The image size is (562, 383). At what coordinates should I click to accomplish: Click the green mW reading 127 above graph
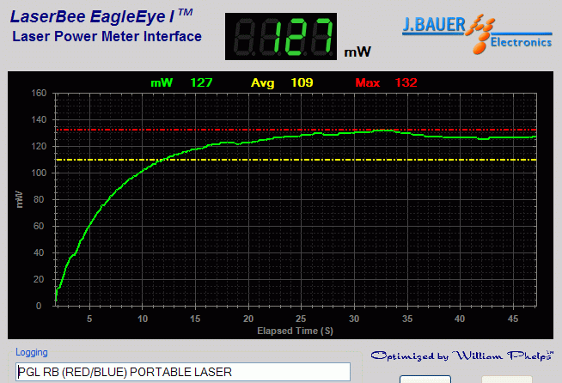click(x=201, y=82)
